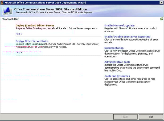This screenshot has width=164, height=121.
Task: Click the Standard Edition breadcrumb label
Action: point(10,19)
